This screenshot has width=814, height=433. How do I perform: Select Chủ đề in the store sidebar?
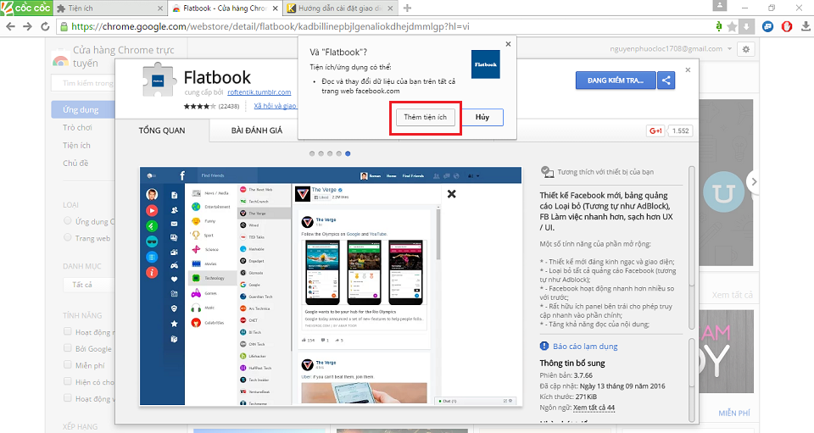[x=75, y=163]
